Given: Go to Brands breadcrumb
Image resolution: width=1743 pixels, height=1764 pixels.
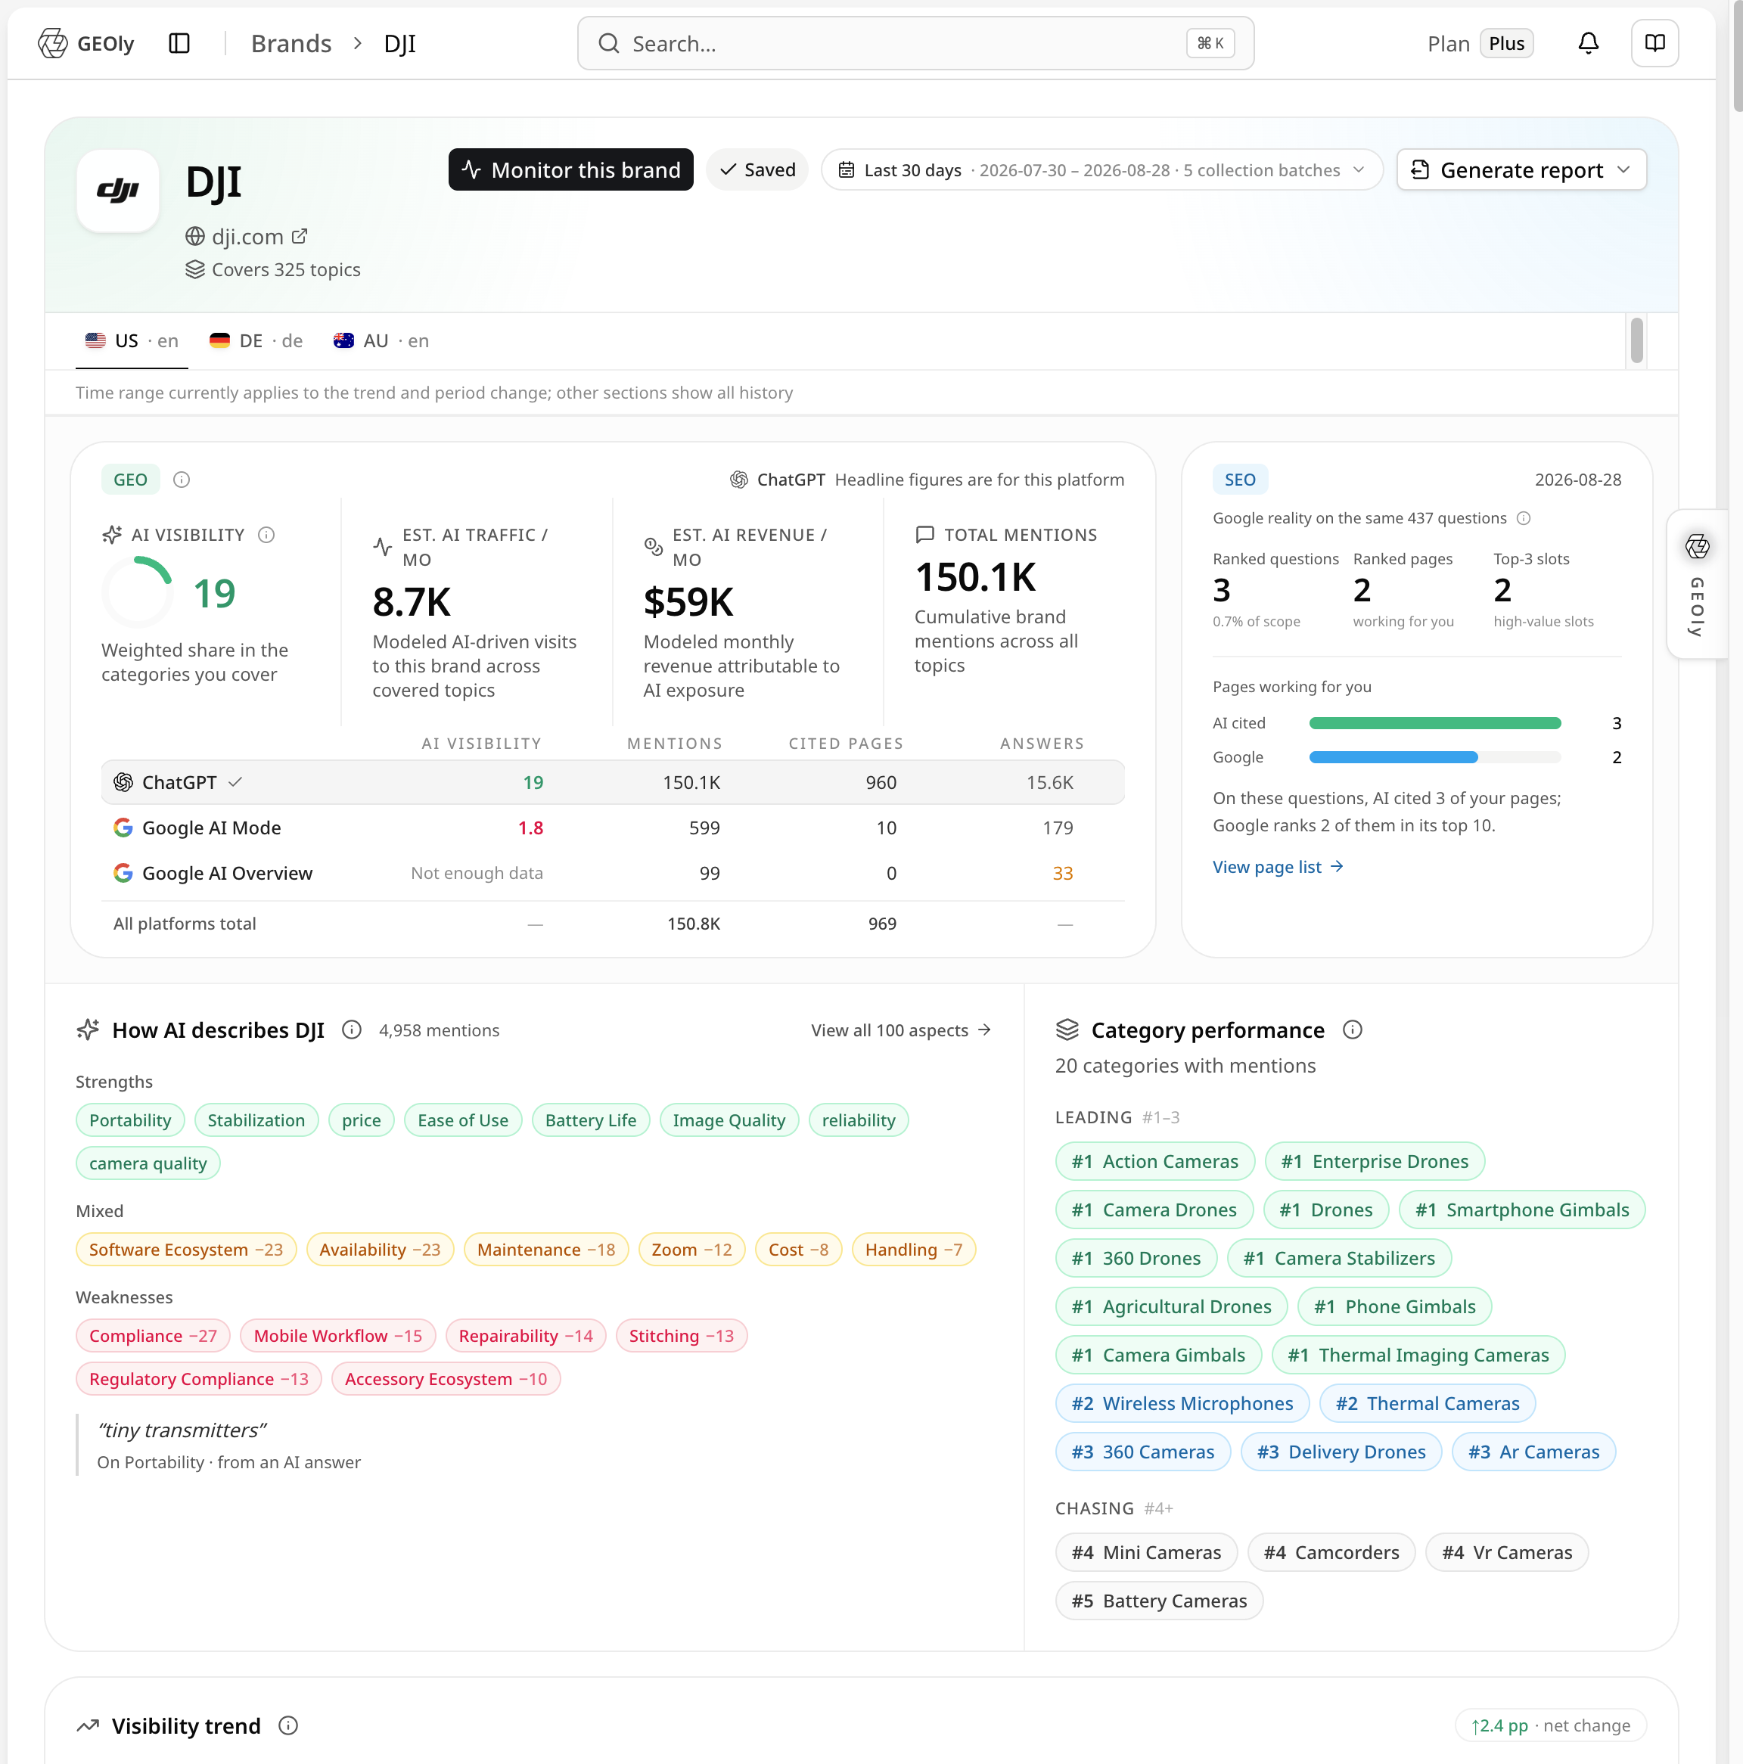Looking at the screenshot, I should 291,43.
